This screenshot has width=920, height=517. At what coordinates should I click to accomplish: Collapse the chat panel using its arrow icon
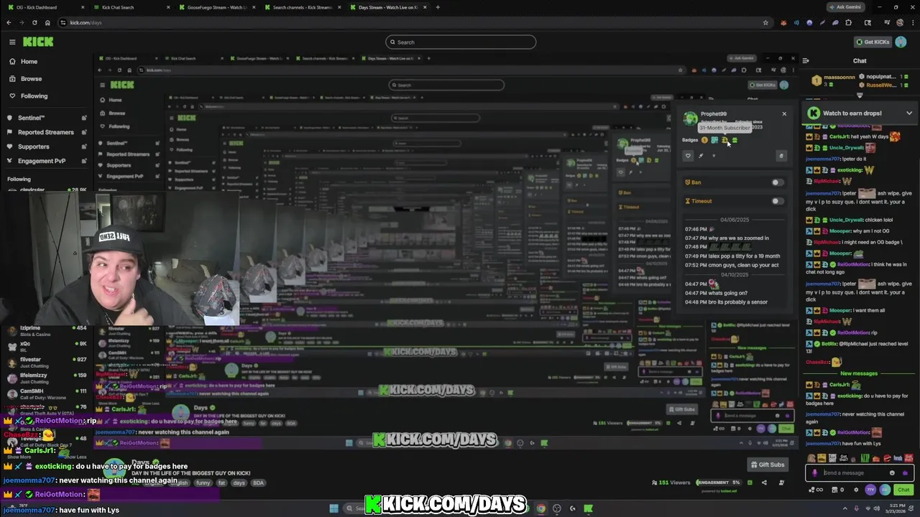(806, 61)
